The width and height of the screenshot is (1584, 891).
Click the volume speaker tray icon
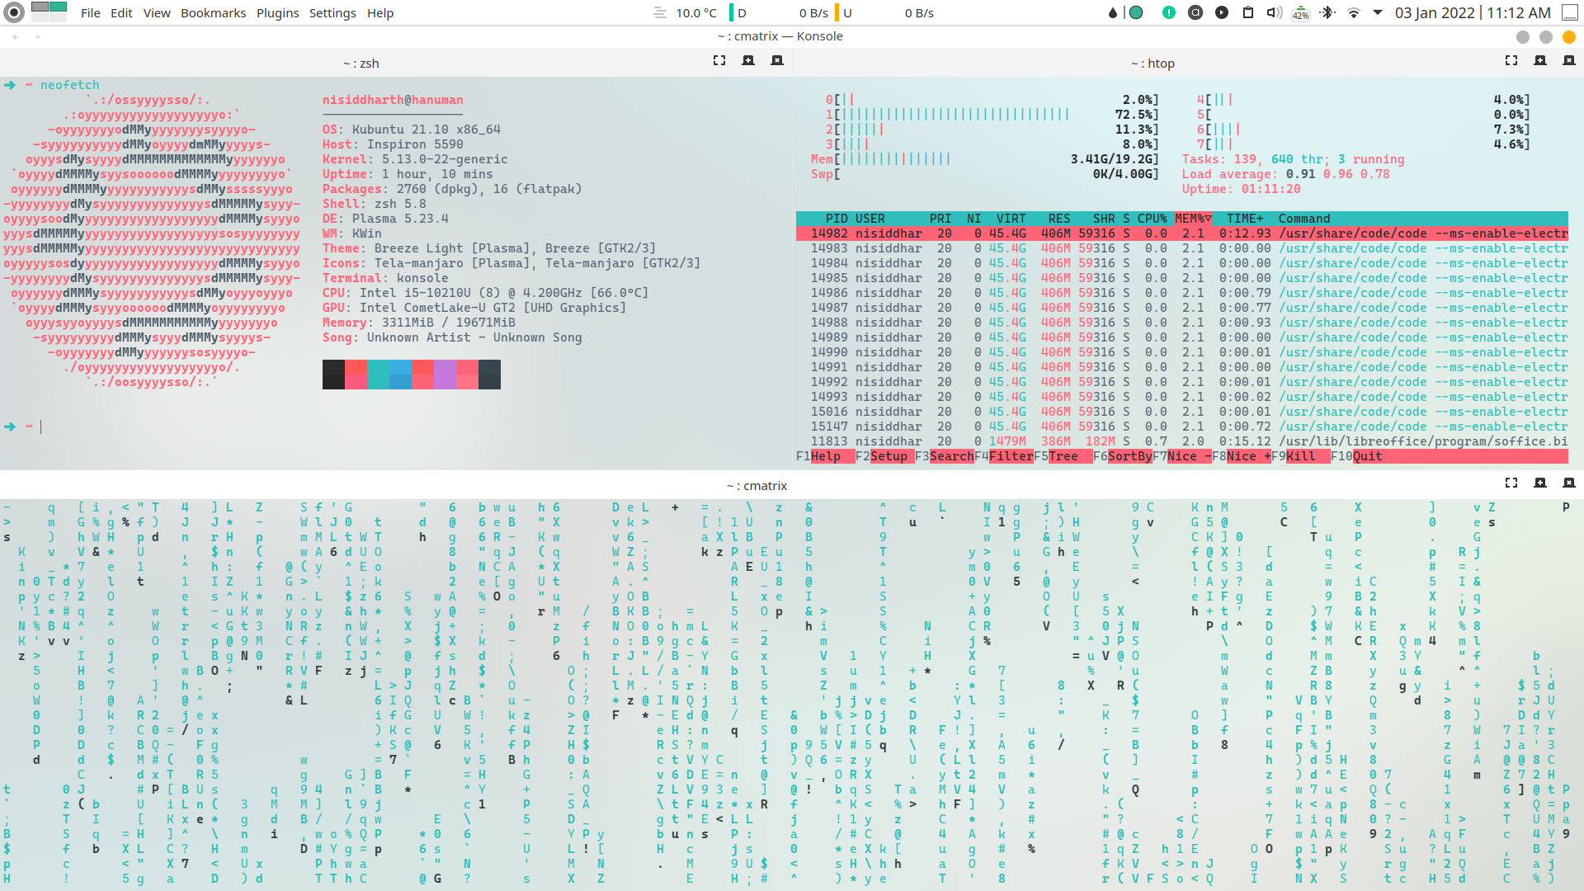pyautogui.click(x=1274, y=12)
